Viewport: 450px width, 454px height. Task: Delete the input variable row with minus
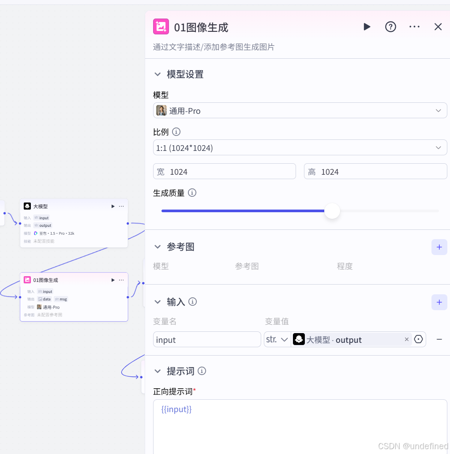coord(439,339)
